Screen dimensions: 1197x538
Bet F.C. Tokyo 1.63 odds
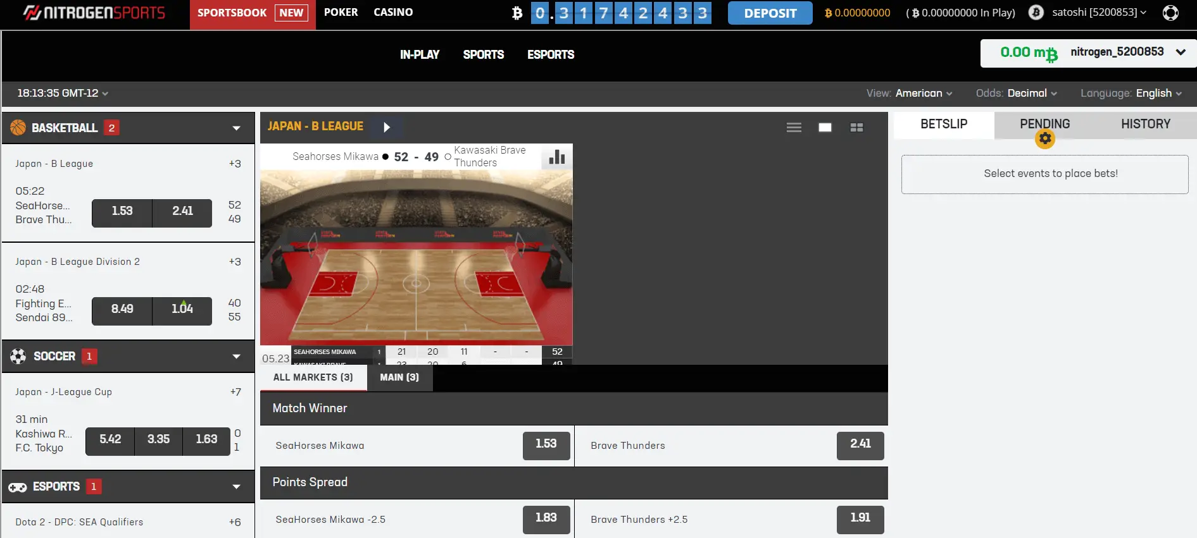click(206, 441)
